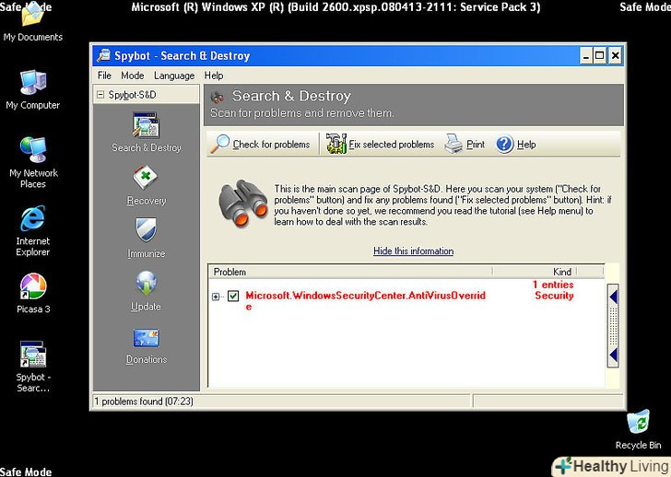Open the Mode menu
Image resolution: width=671 pixels, height=477 pixels.
click(132, 76)
